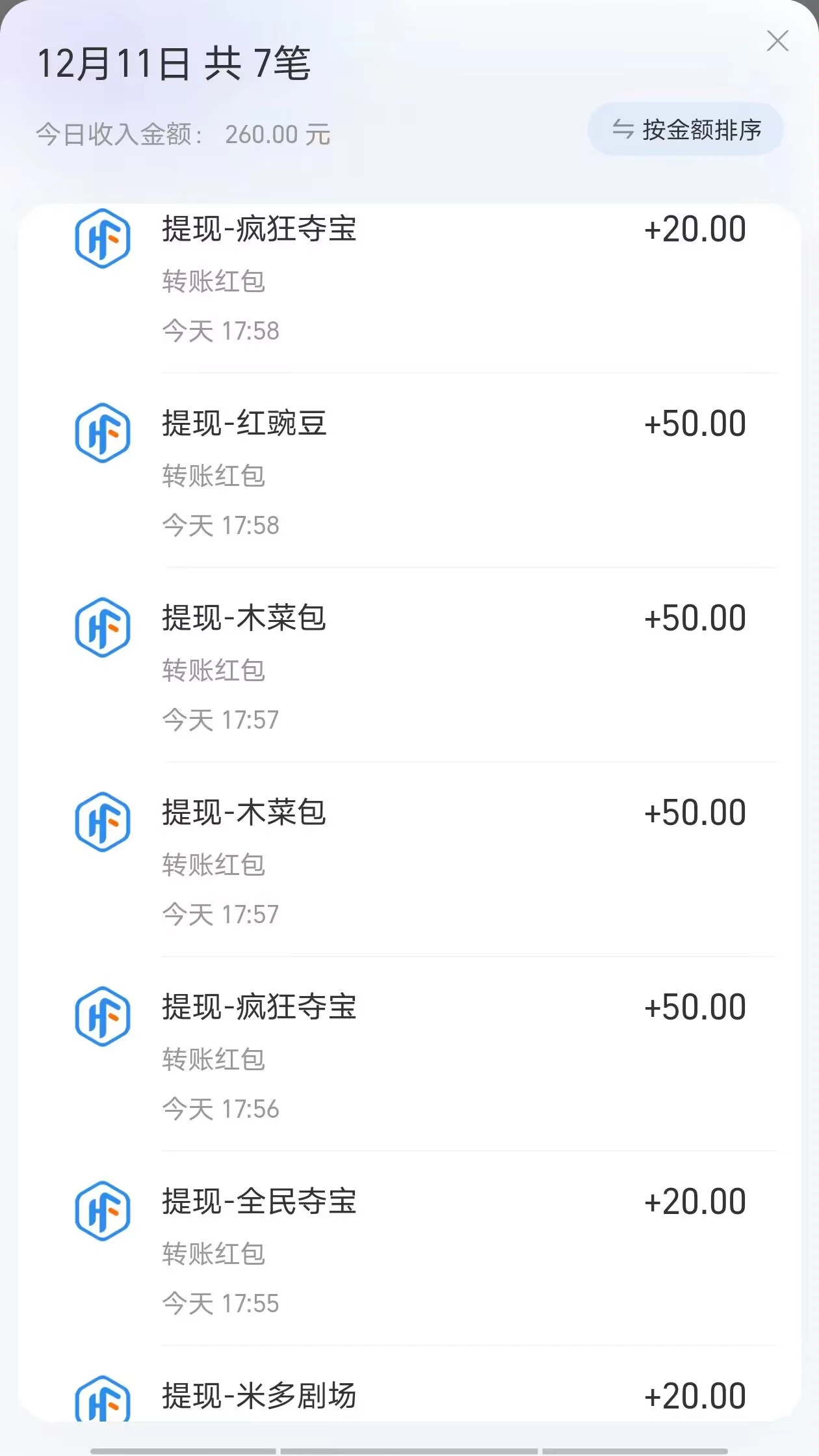Viewport: 819px width, 1456px height.
Task: Click the swap-arrows icon in the 按金额排序 button
Action: (x=623, y=129)
